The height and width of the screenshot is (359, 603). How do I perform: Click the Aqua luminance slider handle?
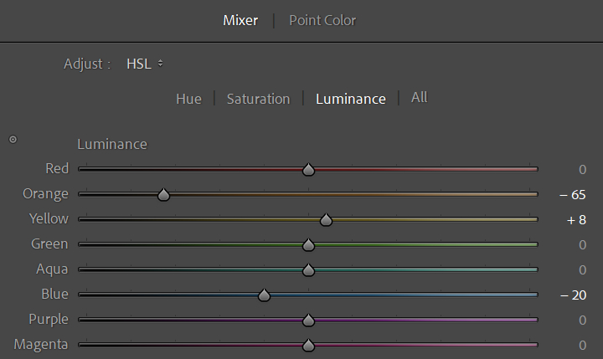coord(308,269)
